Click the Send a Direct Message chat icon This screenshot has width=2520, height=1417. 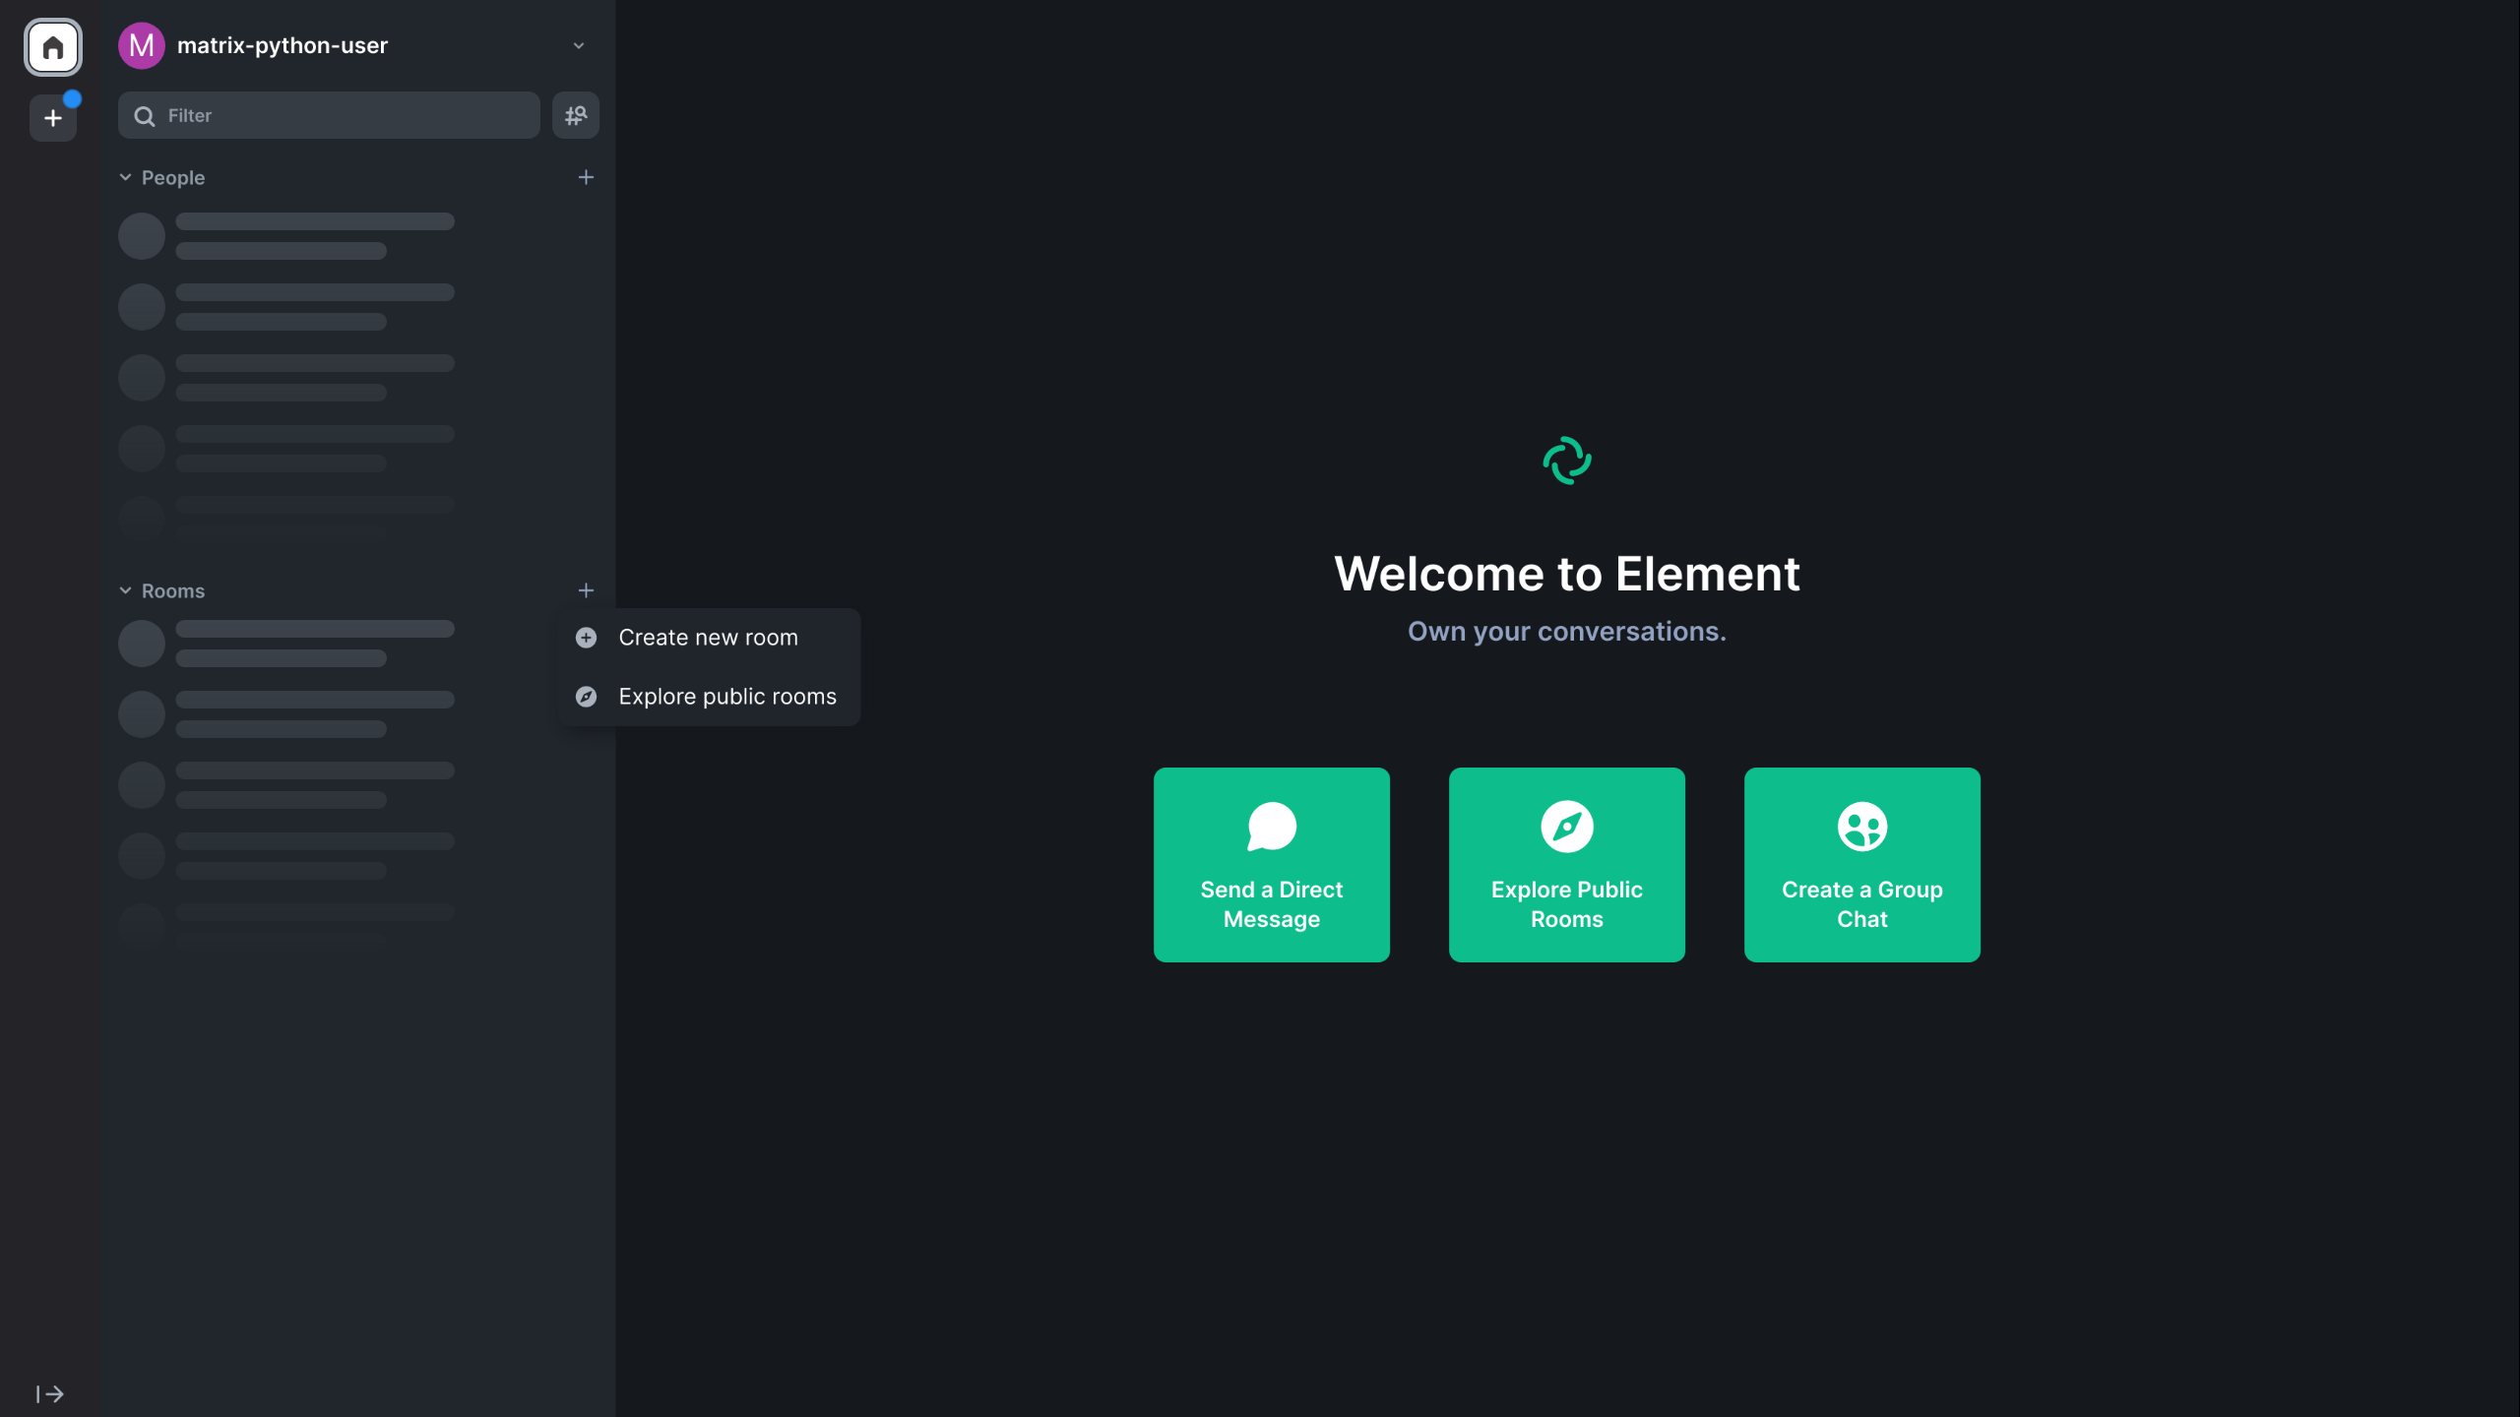[1272, 827]
